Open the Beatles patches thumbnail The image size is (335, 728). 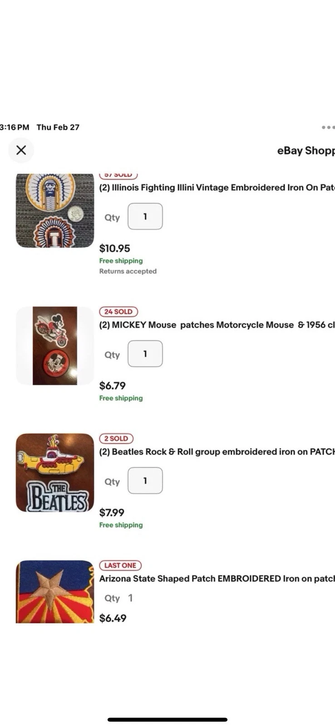click(x=55, y=473)
